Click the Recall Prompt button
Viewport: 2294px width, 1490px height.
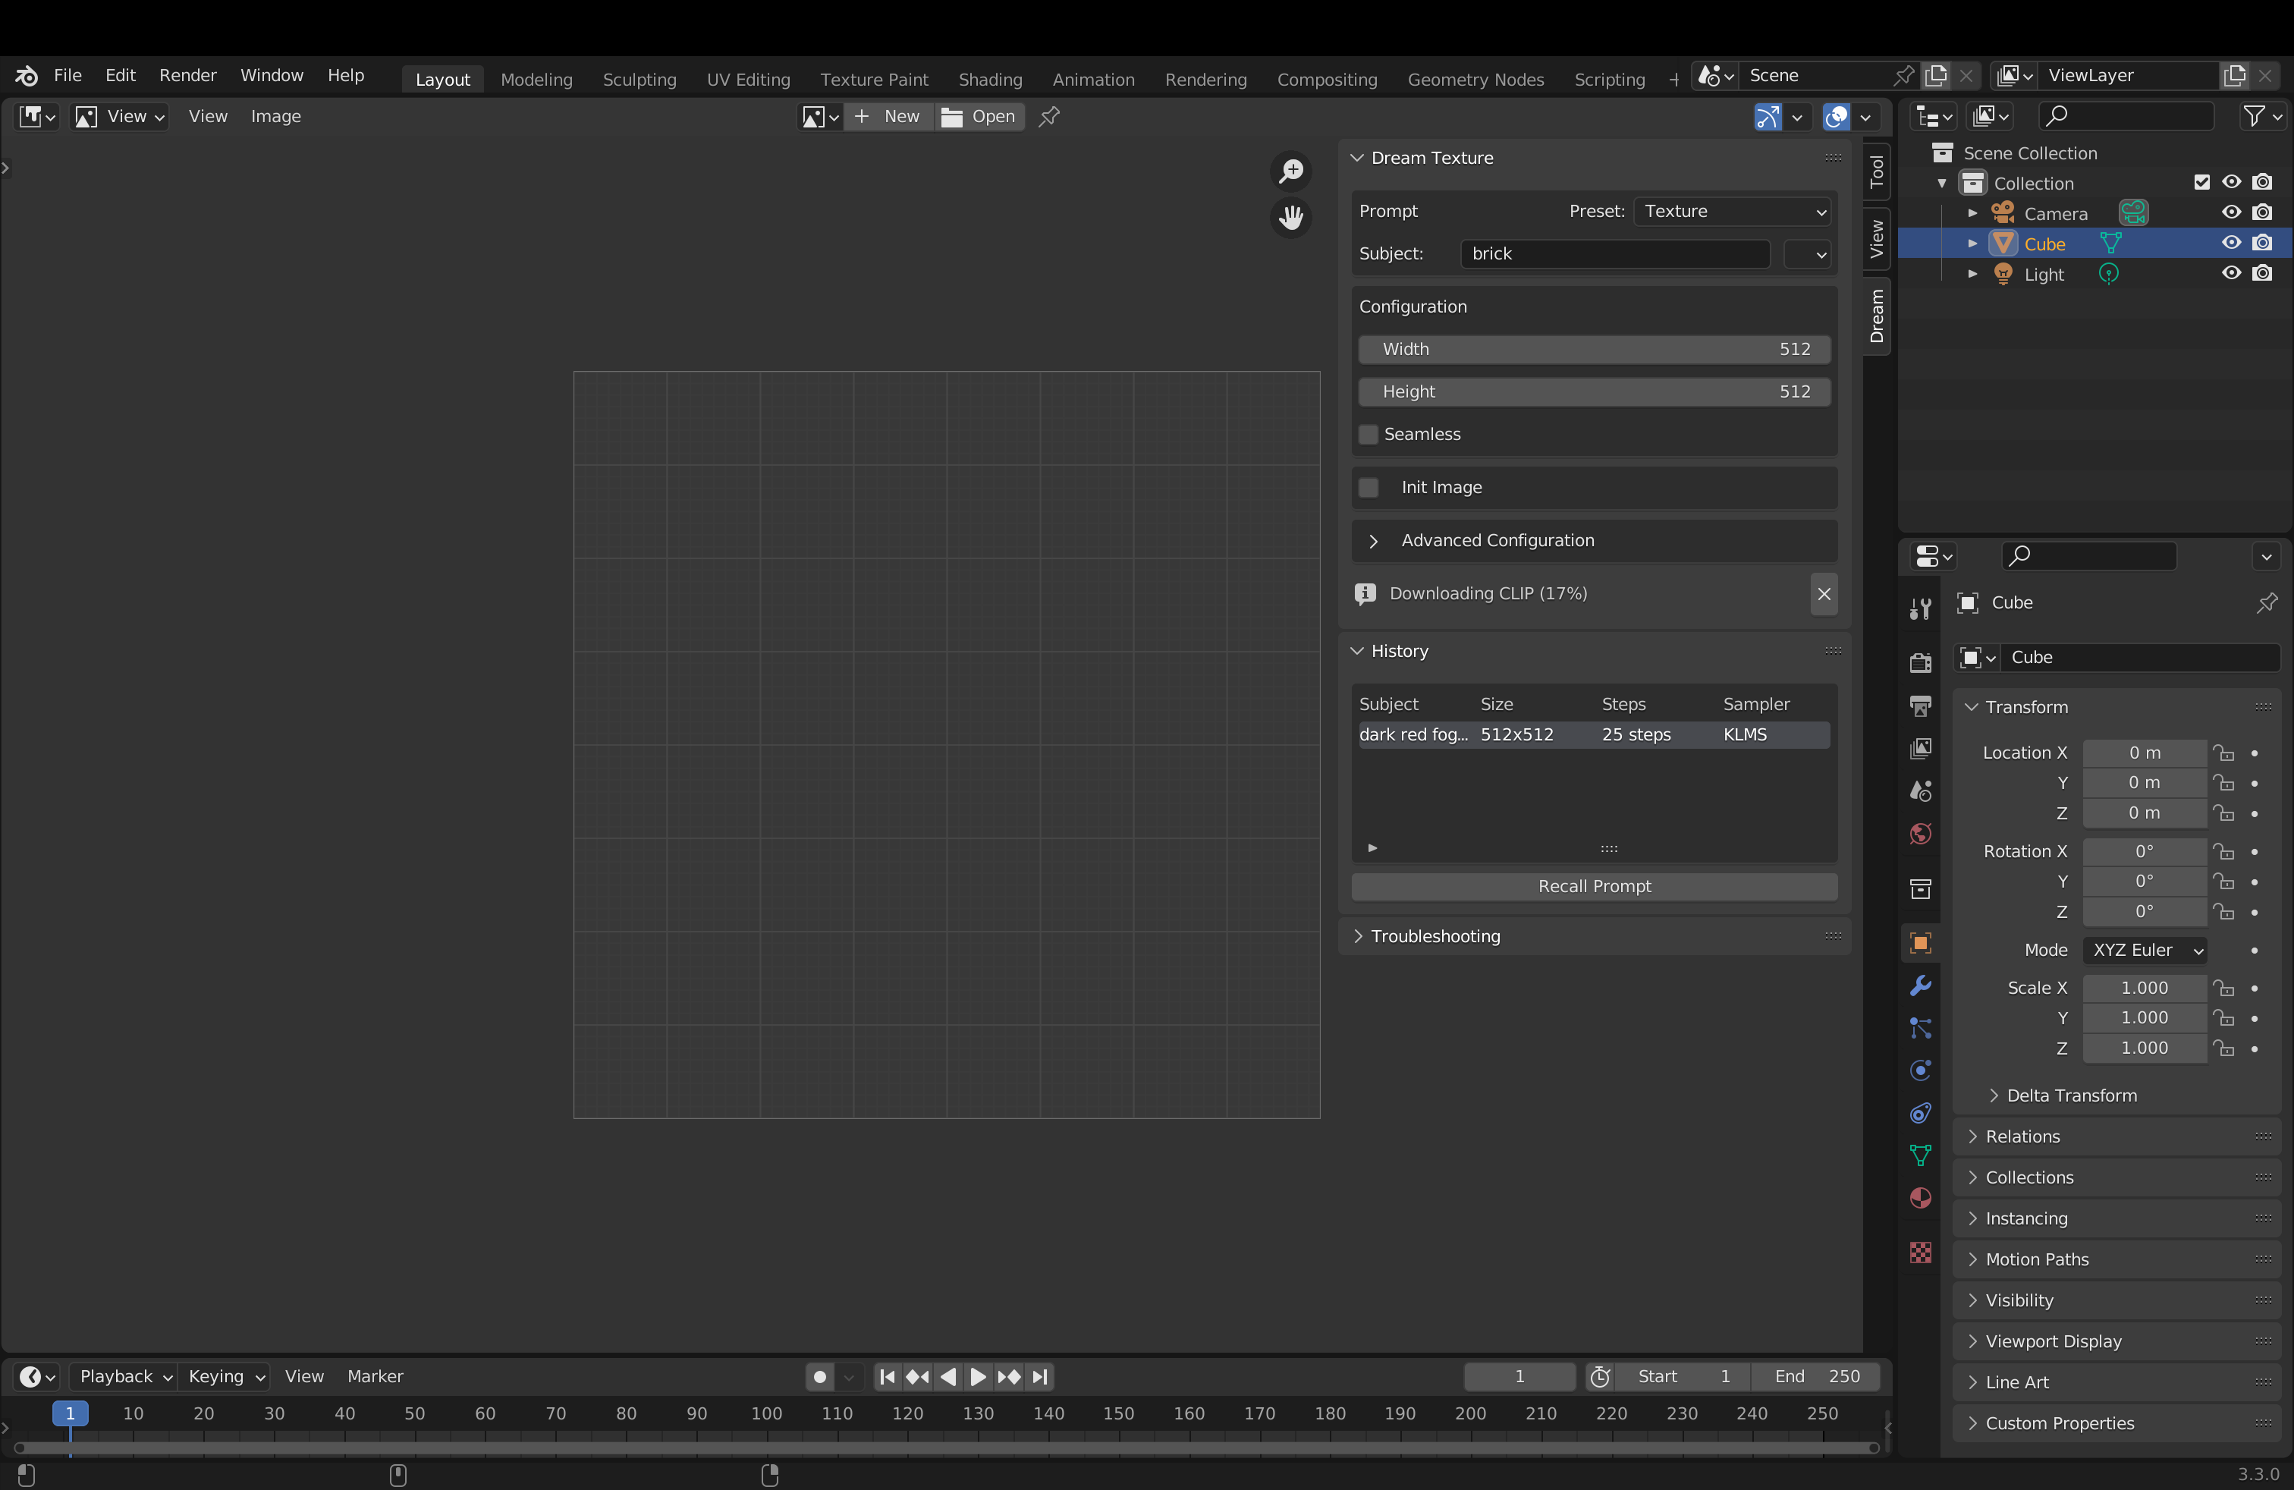(x=1593, y=885)
